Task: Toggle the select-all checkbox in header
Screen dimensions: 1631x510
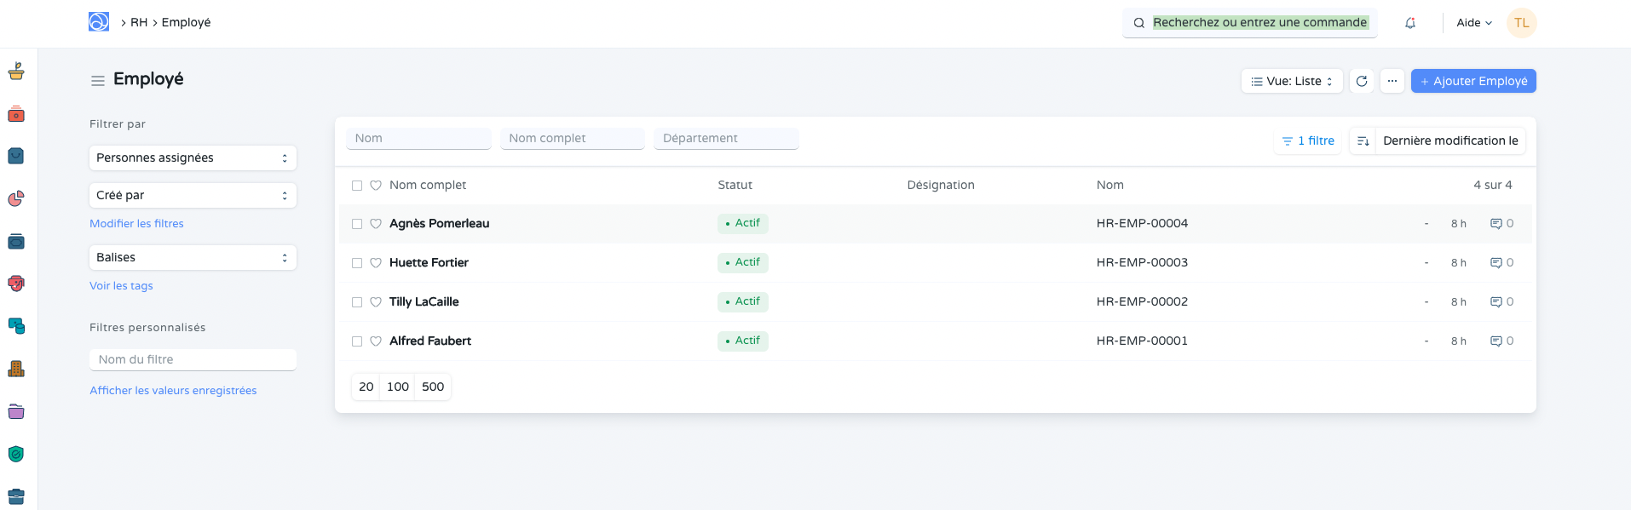Action: [x=357, y=186]
